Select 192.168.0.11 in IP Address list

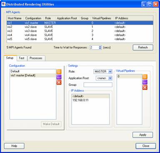click(x=90, y=100)
